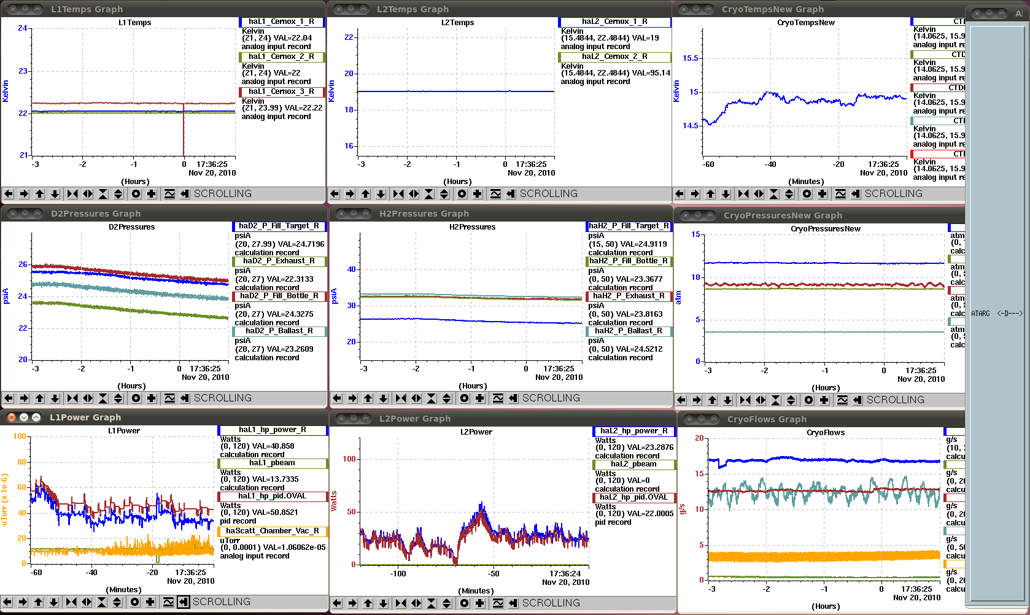Image resolution: width=1030 pixels, height=615 pixels.
Task: Click the plus icon in D2Pressures toolbar
Action: pyautogui.click(x=152, y=398)
